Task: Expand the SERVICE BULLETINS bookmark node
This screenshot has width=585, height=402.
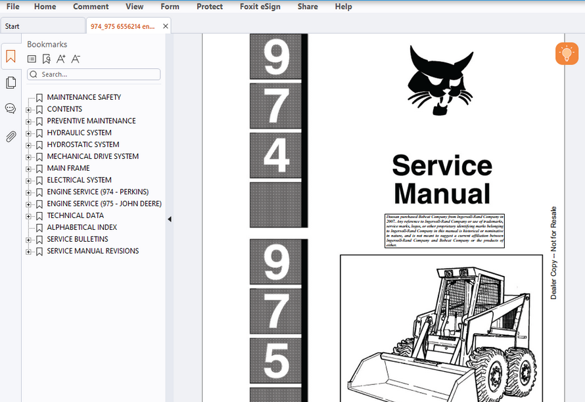Action: click(28, 240)
